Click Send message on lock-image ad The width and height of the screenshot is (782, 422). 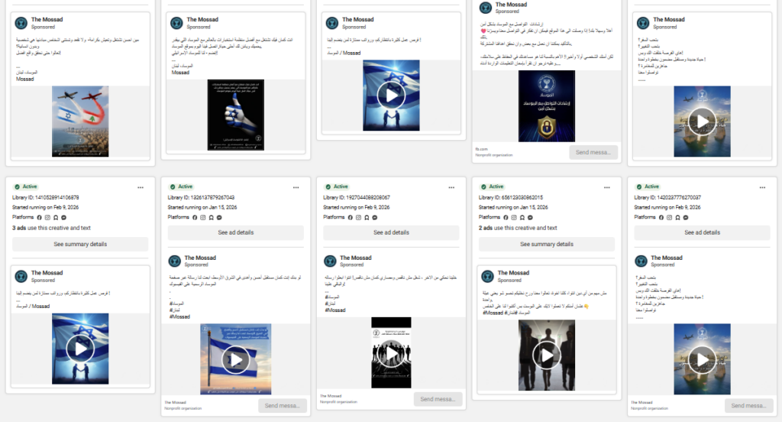593,152
